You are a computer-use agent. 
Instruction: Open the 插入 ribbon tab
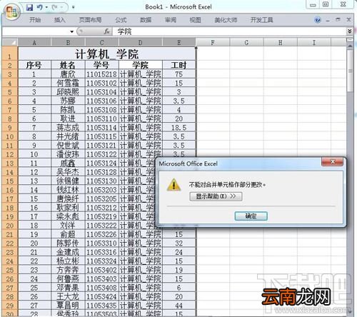click(59, 20)
